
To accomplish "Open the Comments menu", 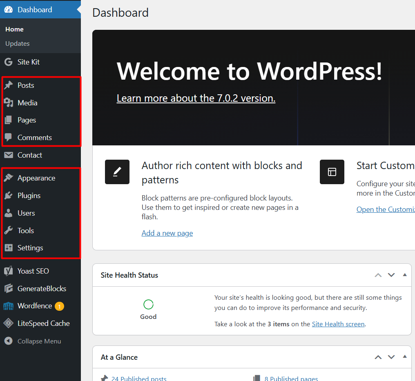I will (x=40, y=137).
